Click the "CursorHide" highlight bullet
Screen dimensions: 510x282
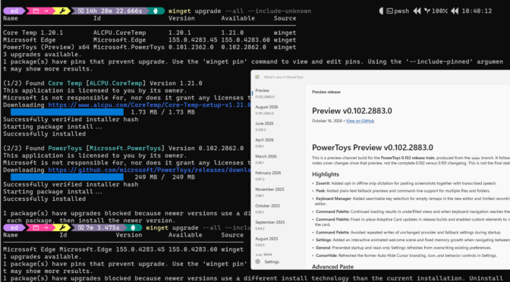(x=406, y=255)
